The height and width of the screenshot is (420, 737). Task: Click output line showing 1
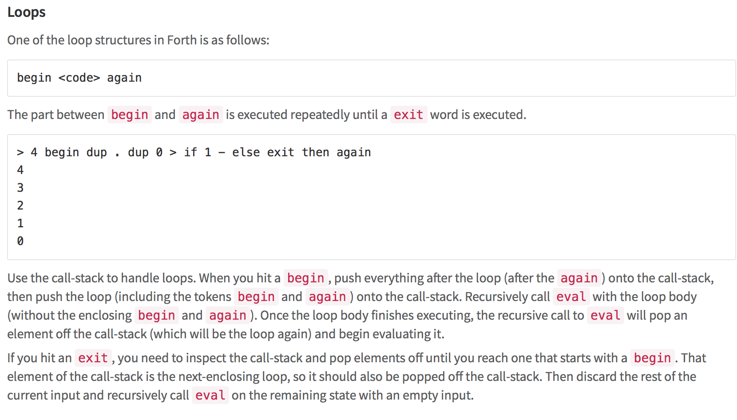[x=20, y=223]
